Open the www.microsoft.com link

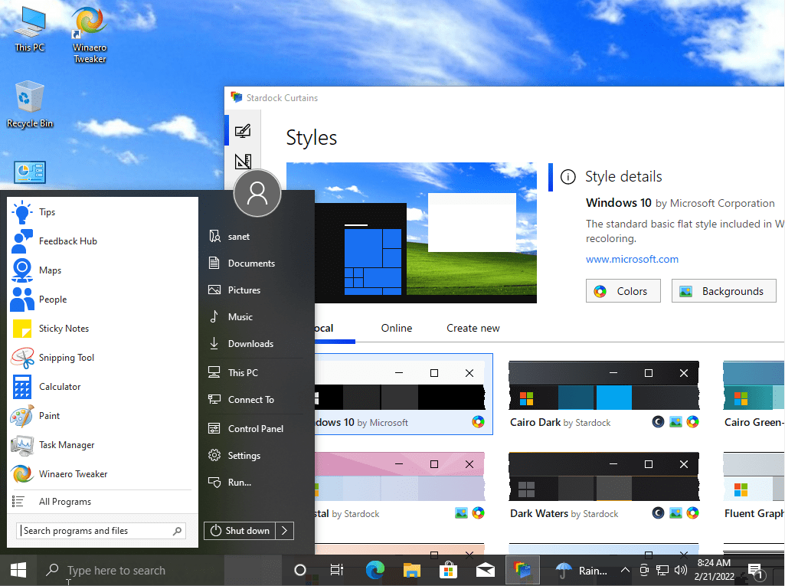click(x=633, y=260)
